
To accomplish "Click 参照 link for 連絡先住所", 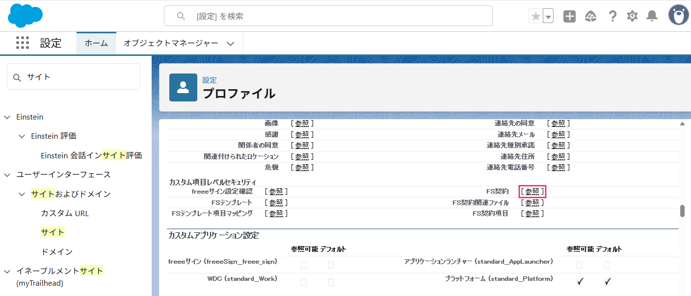I will pyautogui.click(x=558, y=156).
